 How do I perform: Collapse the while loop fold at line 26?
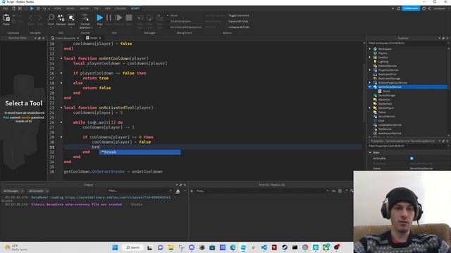coord(61,122)
